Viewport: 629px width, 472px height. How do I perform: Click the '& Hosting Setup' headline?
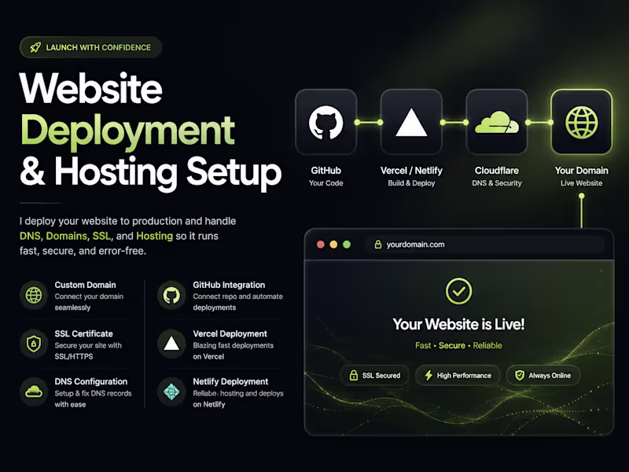click(151, 173)
